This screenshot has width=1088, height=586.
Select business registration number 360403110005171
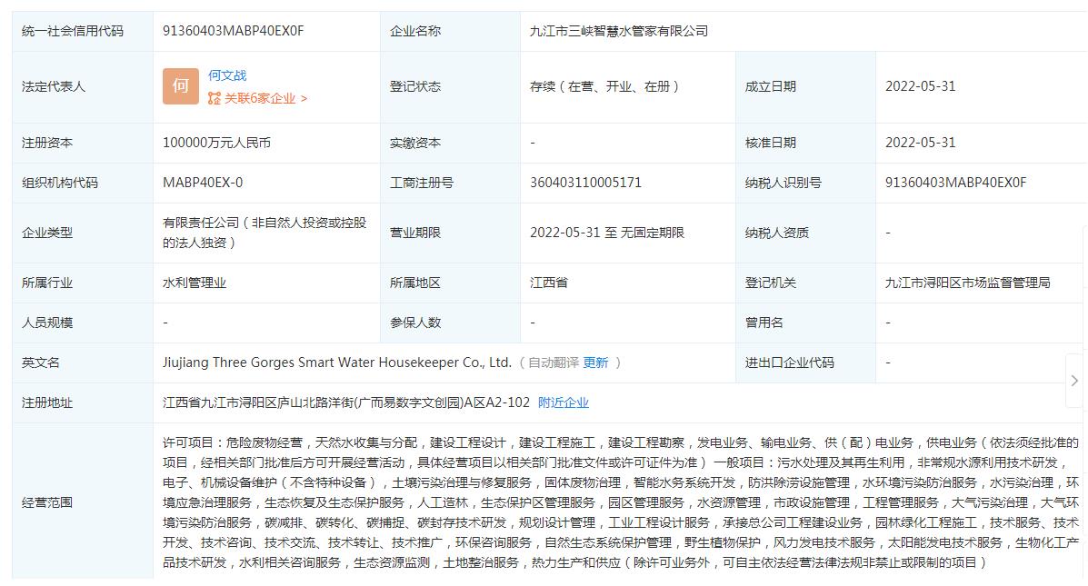pyautogui.click(x=585, y=183)
